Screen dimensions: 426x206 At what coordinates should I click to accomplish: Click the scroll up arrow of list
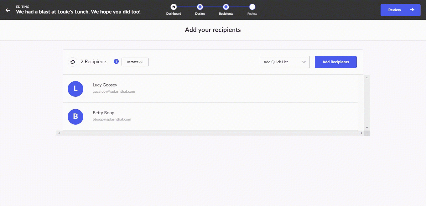tap(367, 78)
